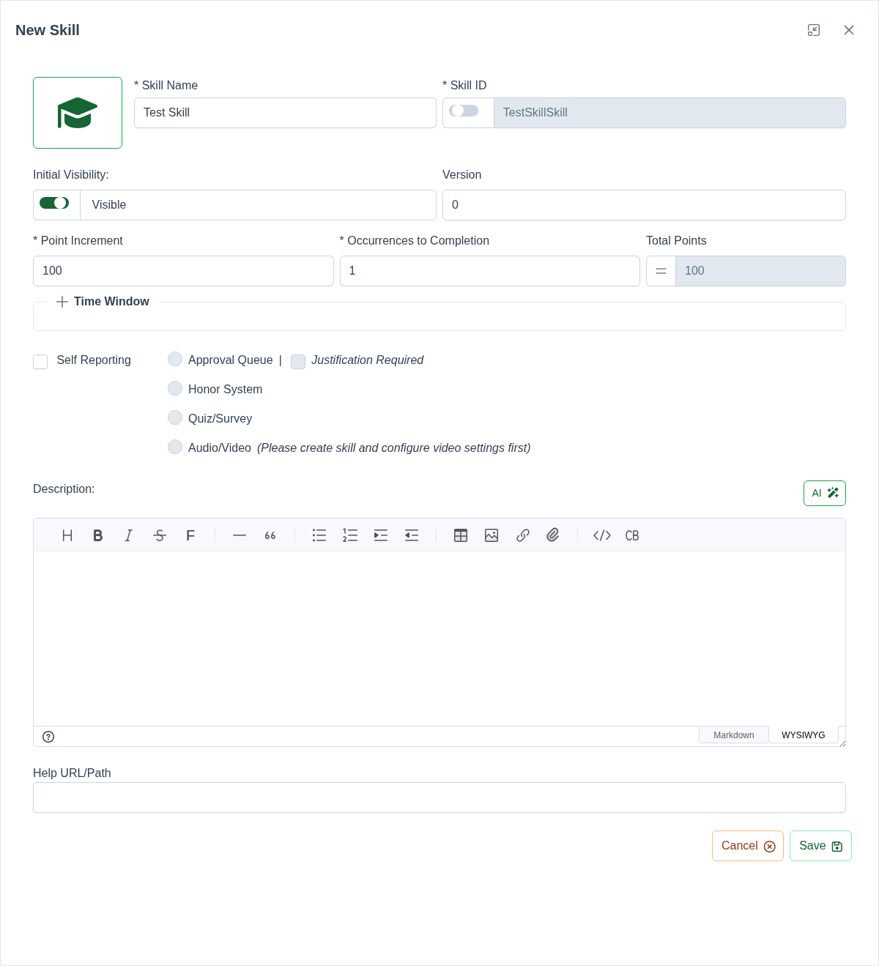Image resolution: width=879 pixels, height=966 pixels.
Task: Click the Help URL/Path input field
Action: click(439, 798)
